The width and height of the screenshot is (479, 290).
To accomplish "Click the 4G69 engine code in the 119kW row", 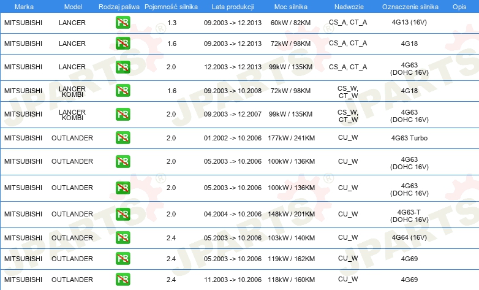I will 409,259.
